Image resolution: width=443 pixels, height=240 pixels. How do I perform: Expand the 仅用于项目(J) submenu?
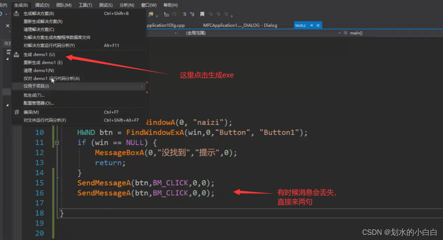pos(78,86)
